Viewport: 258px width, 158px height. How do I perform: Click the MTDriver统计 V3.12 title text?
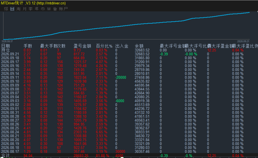pyautogui.click(x=33, y=3)
